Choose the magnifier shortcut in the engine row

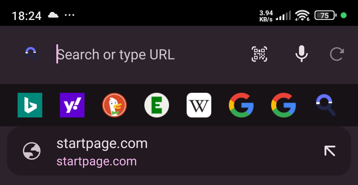point(326,106)
